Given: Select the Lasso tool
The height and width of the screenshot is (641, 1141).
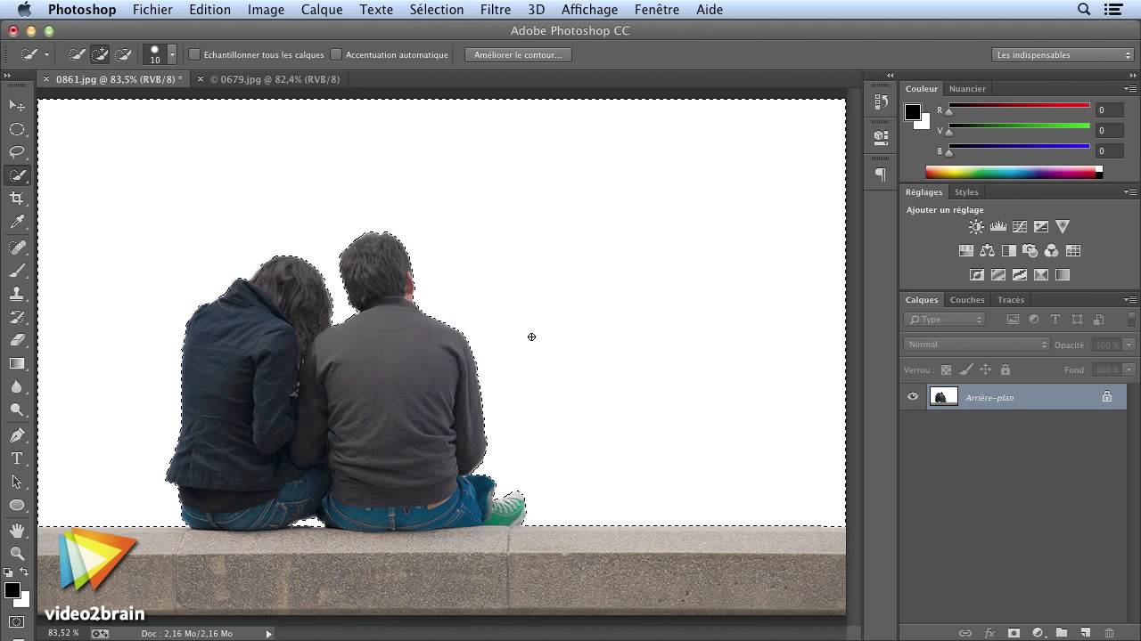Looking at the screenshot, I should (x=17, y=152).
